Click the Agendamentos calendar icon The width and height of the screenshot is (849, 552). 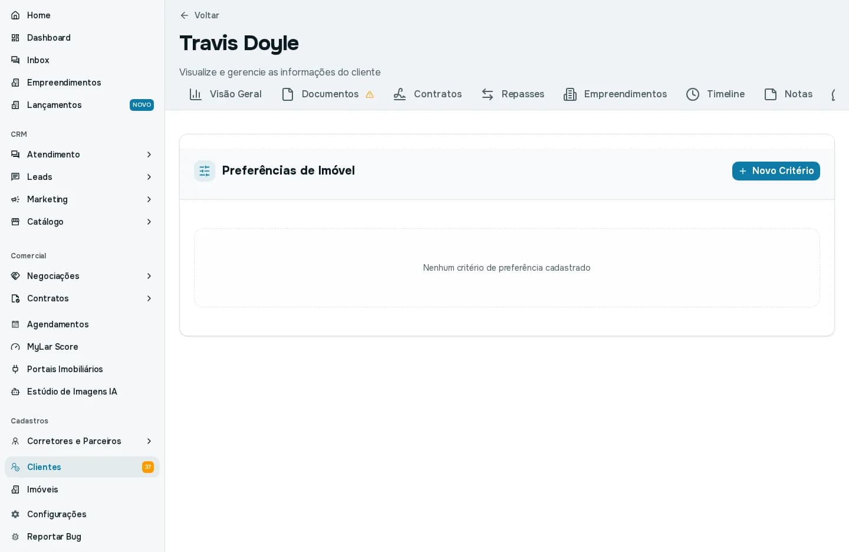[15, 324]
